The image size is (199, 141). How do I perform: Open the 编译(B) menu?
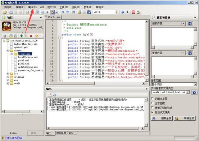(x=32, y=7)
